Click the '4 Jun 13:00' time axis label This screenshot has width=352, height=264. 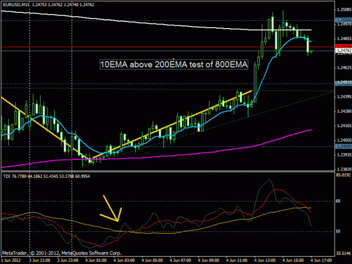[265, 261]
